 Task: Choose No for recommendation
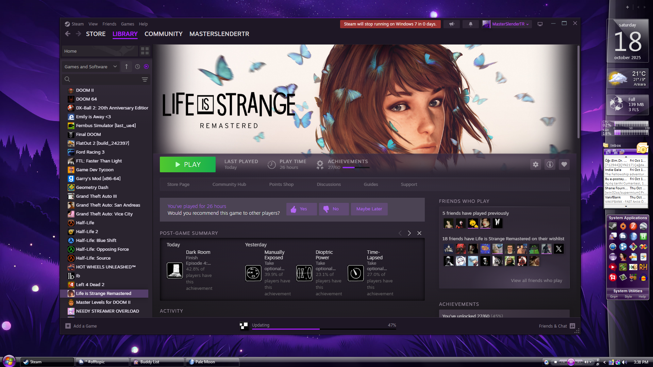click(x=334, y=209)
